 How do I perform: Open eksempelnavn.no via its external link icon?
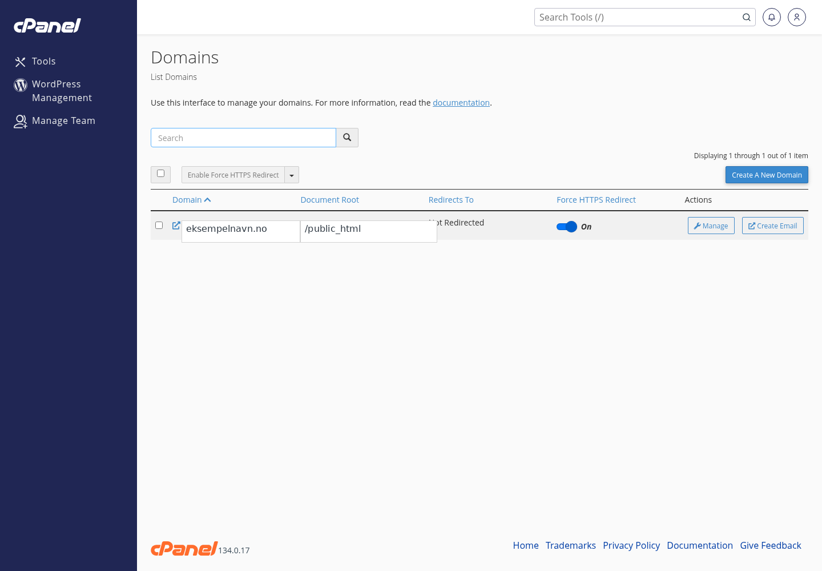(x=176, y=225)
